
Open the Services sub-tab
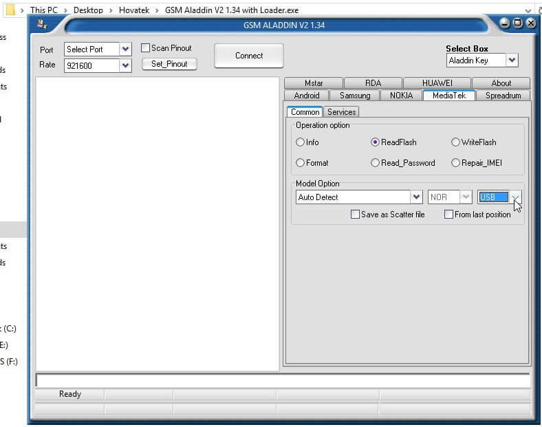point(341,112)
